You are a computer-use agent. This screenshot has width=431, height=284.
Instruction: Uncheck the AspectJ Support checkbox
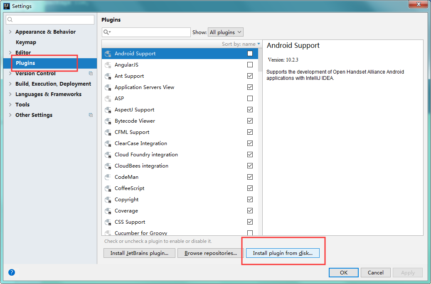click(250, 109)
